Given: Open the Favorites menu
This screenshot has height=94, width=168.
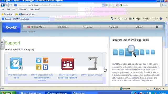Looking at the screenshot, I should [x=22, y=10].
